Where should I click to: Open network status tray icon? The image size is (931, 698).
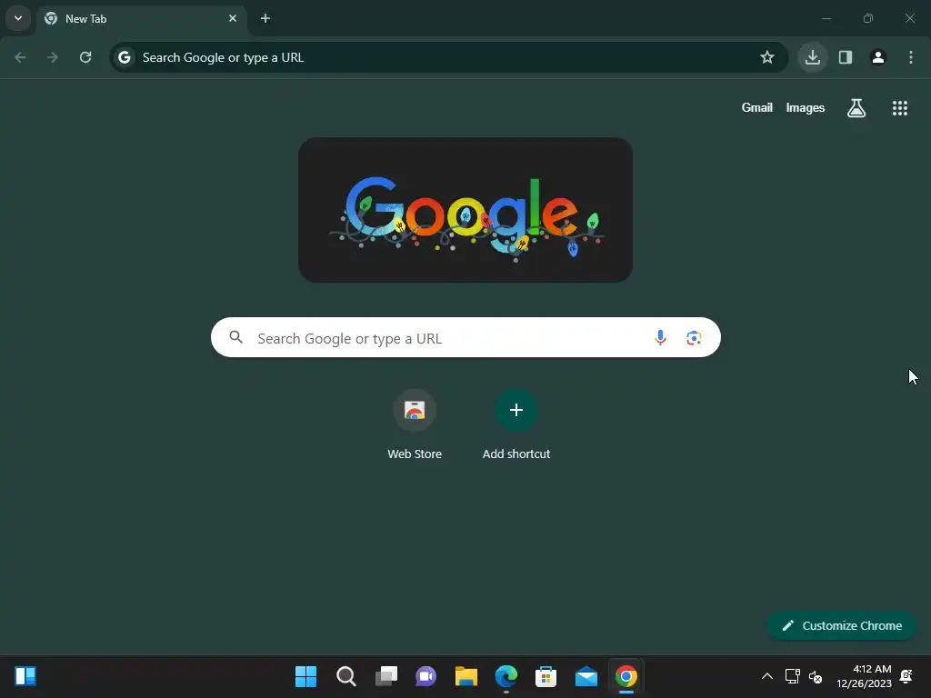pyautogui.click(x=792, y=676)
